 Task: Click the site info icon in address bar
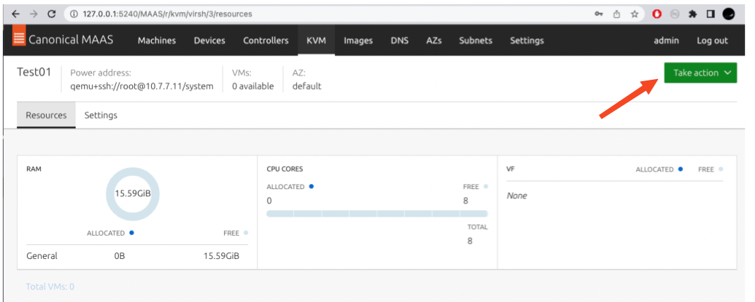pos(74,13)
